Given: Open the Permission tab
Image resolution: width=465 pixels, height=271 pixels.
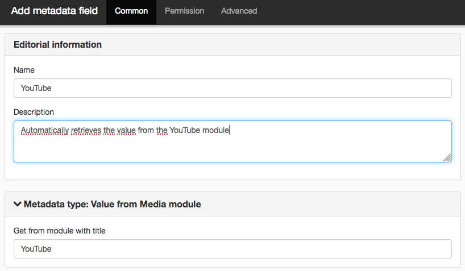Looking at the screenshot, I should (184, 11).
